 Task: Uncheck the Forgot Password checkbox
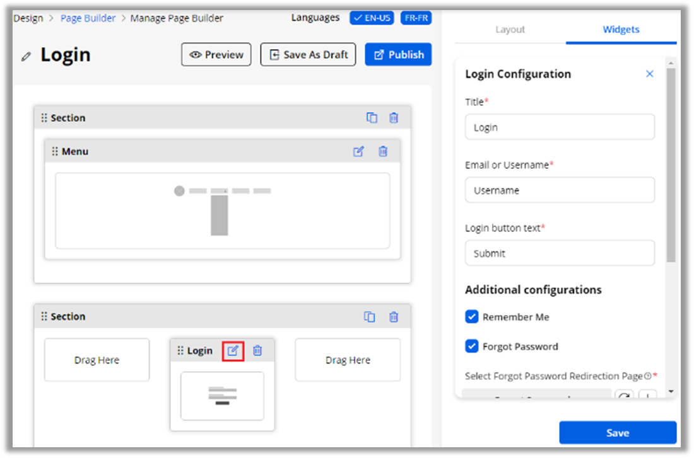pos(472,346)
